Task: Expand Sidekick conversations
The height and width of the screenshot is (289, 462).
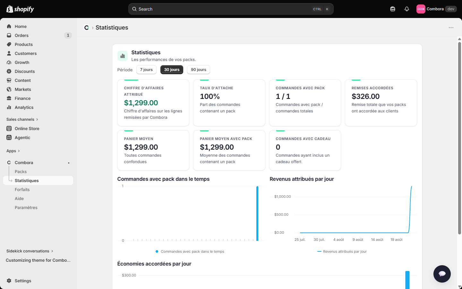Action: click(x=30, y=251)
